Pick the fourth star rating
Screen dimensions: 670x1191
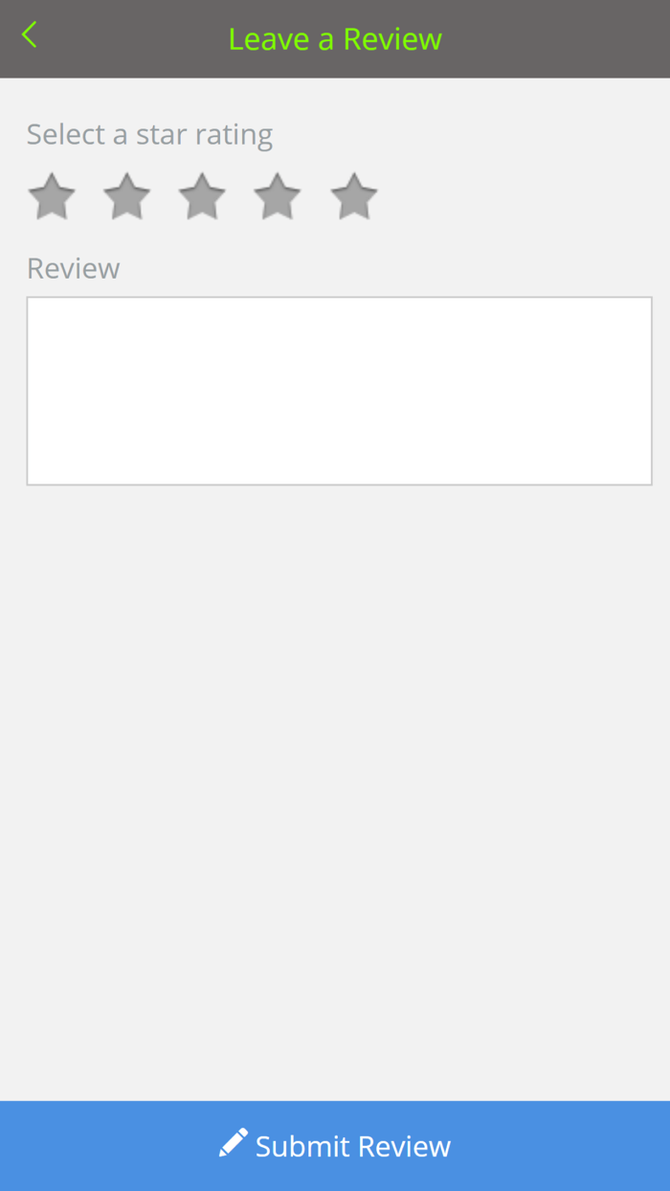pos(278,196)
